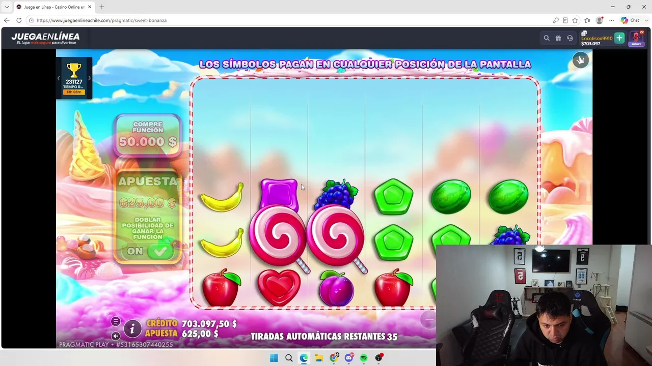This screenshot has height=366, width=652.
Task: Open Chrome from the taskbar
Action: [334, 358]
